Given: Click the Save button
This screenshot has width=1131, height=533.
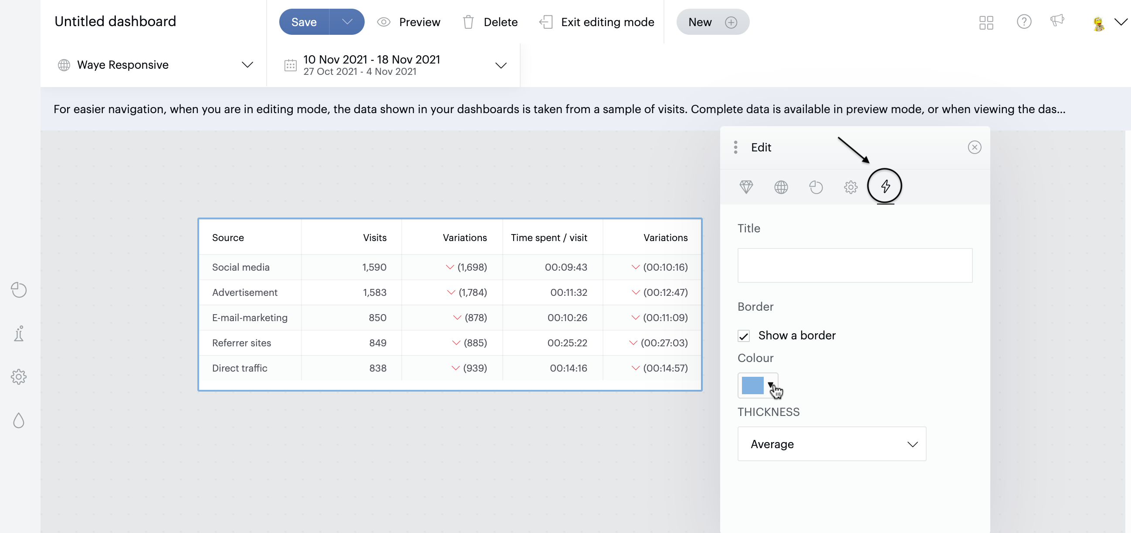Looking at the screenshot, I should pyautogui.click(x=304, y=22).
